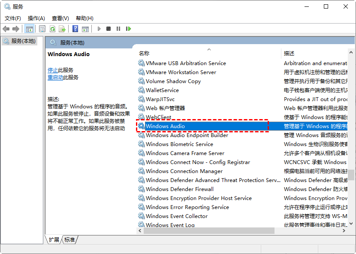This screenshot has height=254, width=356.
Task: Switch to the 扩展 tab
Action: [x=54, y=240]
